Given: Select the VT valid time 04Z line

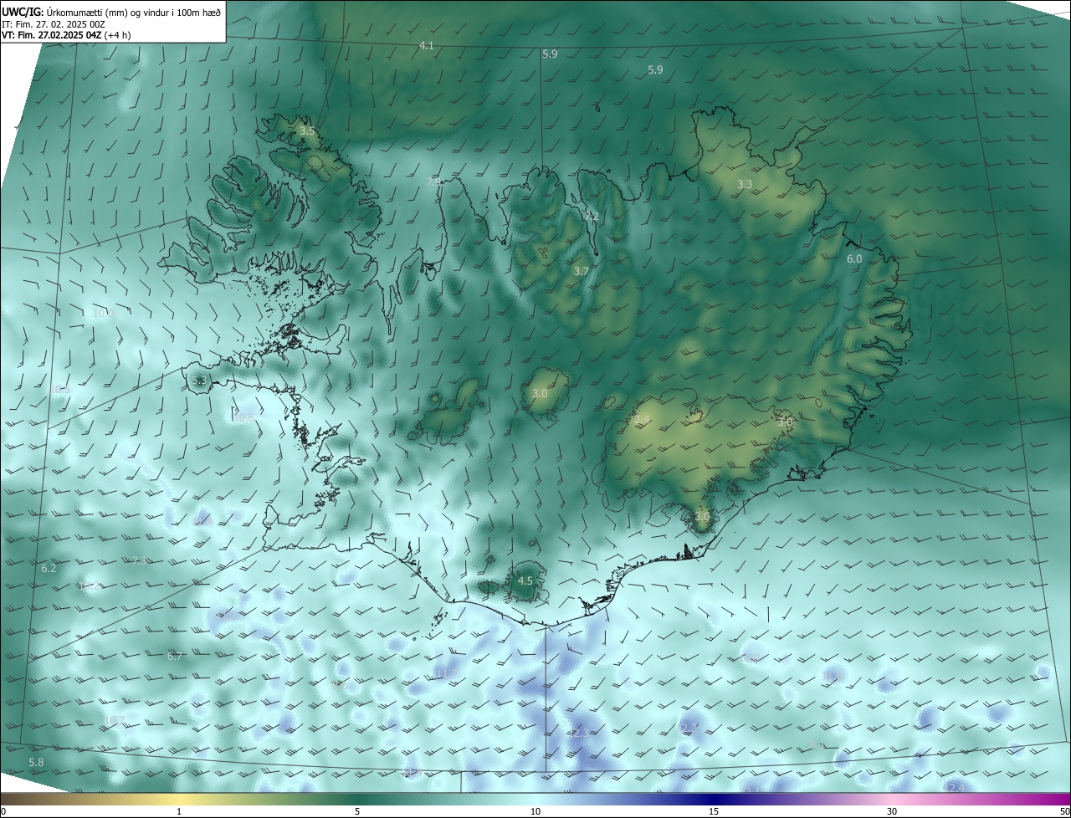Looking at the screenshot, I should (x=66, y=35).
